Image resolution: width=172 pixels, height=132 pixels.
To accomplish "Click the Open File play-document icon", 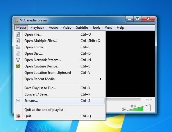I will [18, 34].
